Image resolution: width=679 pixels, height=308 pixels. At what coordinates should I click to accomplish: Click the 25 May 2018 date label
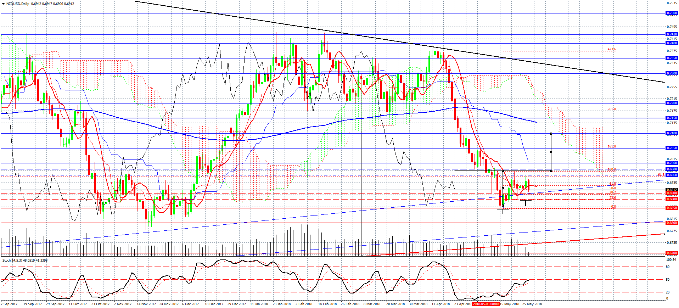click(x=532, y=304)
